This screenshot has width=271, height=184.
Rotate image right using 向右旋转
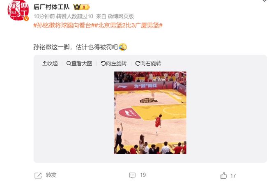pos(148,64)
